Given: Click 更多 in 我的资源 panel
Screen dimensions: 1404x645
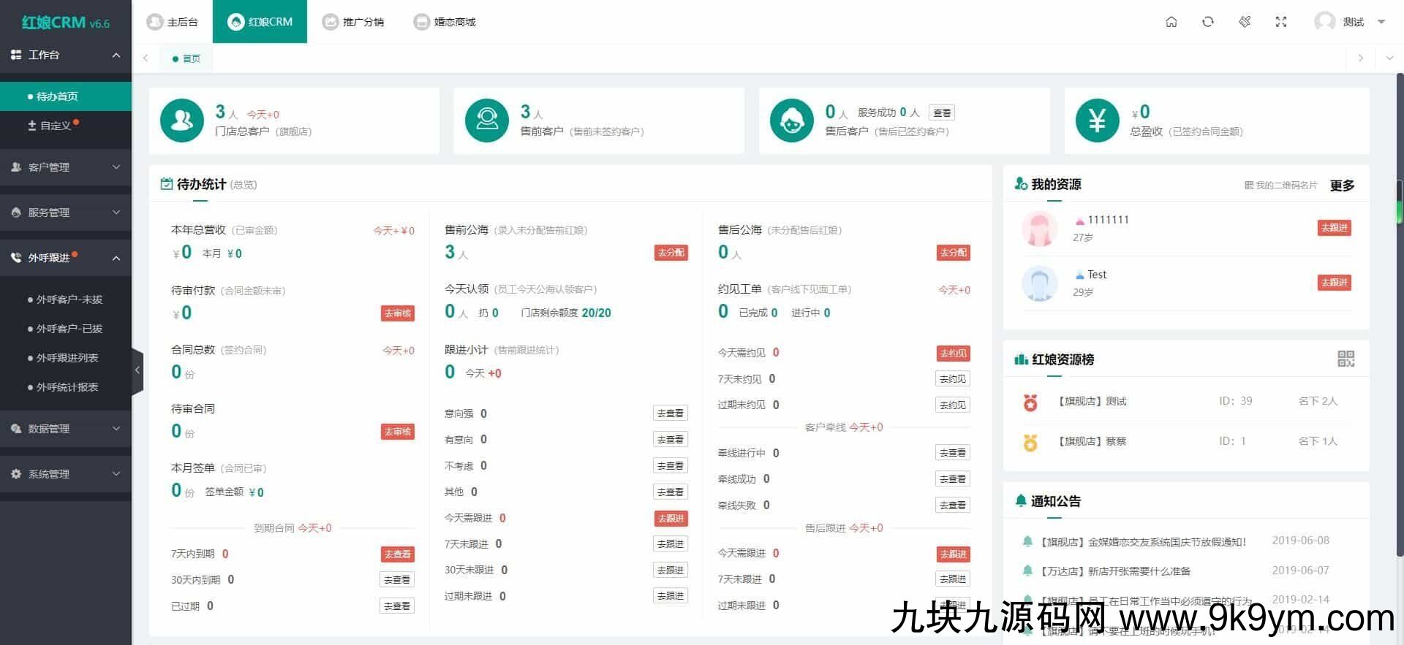Looking at the screenshot, I should [x=1342, y=186].
